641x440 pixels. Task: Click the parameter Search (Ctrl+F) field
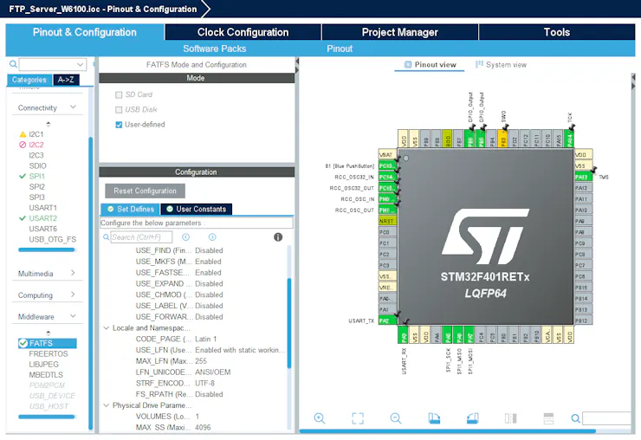tap(141, 237)
